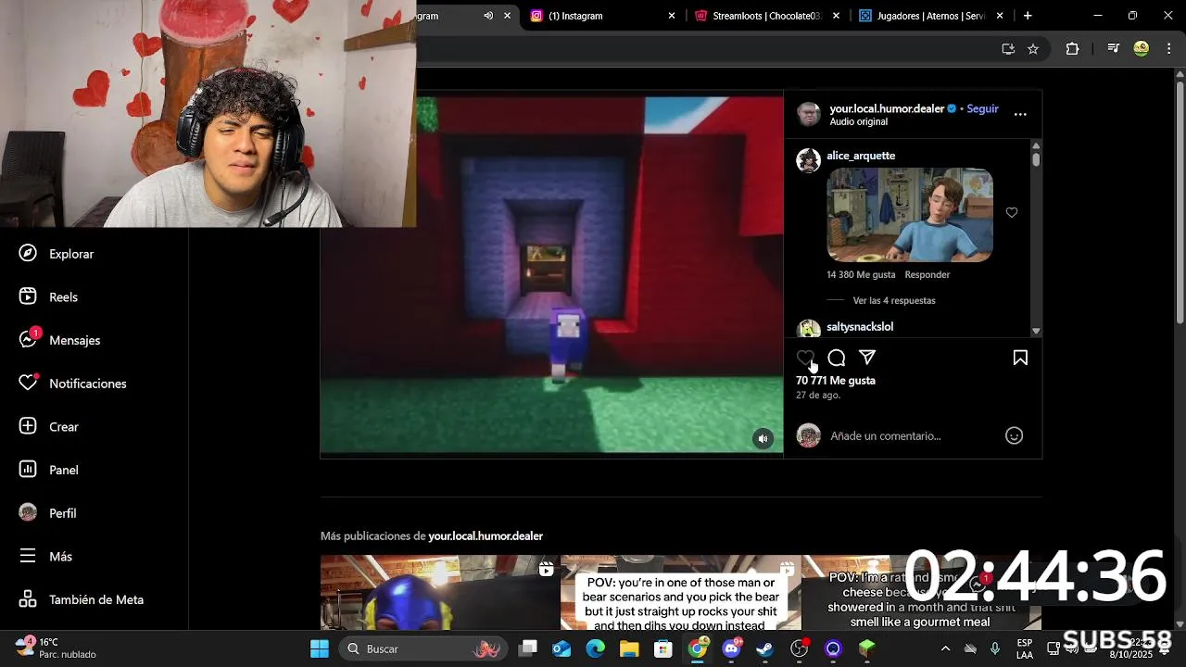This screenshot has width=1186, height=667.
Task: Click the Minecraft video player
Action: [551, 275]
